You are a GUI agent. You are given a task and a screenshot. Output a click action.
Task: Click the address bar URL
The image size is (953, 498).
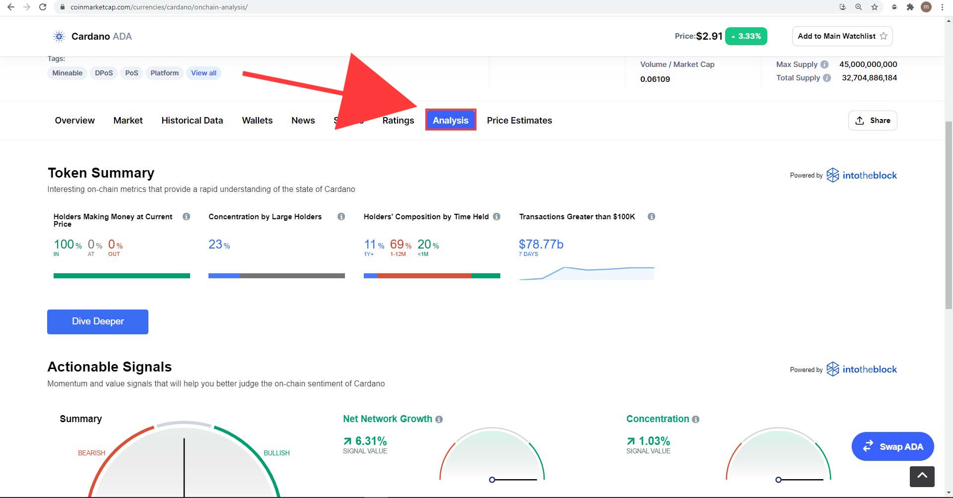pos(159,7)
